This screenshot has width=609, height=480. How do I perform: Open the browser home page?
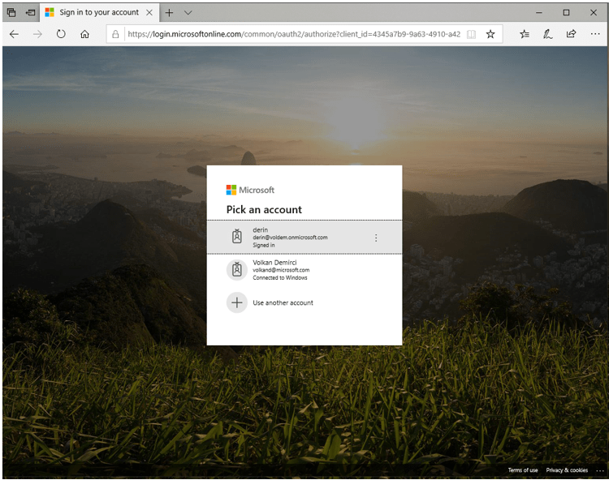[x=84, y=34]
